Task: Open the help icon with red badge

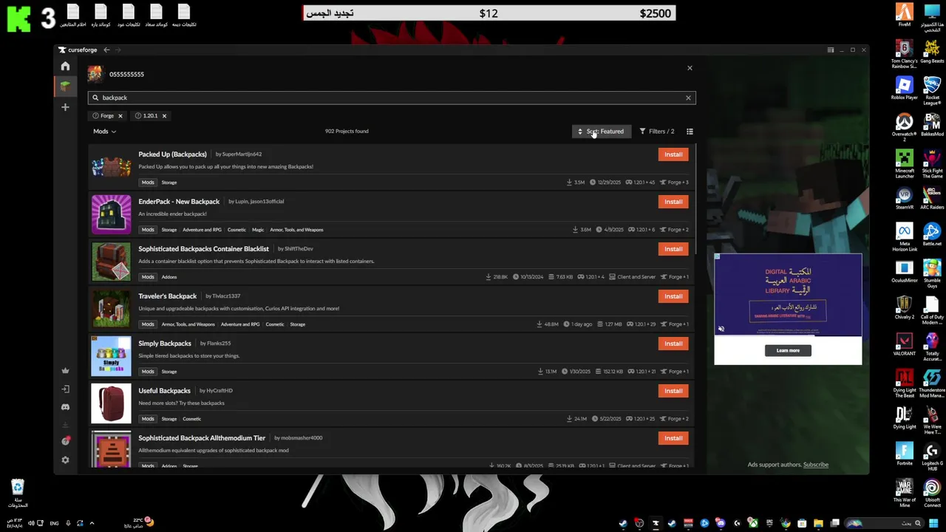Action: (65, 441)
